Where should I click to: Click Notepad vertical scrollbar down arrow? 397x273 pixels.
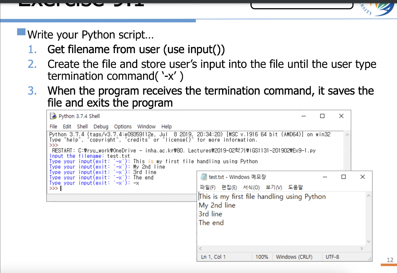369,242
